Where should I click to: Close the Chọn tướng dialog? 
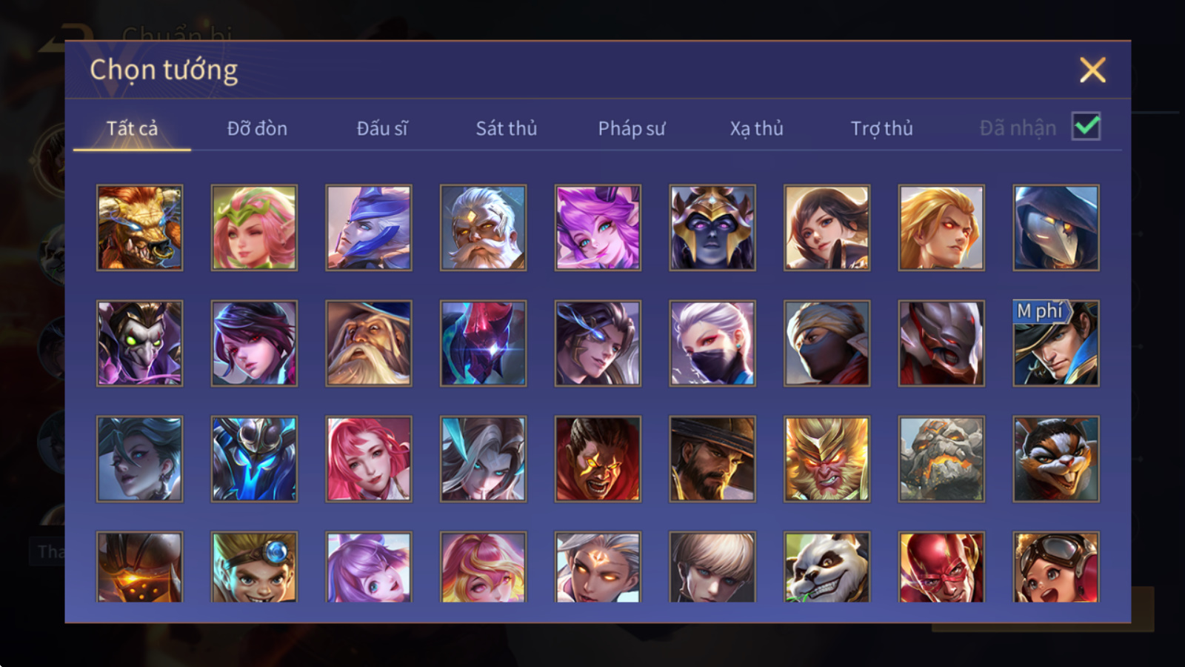tap(1092, 70)
